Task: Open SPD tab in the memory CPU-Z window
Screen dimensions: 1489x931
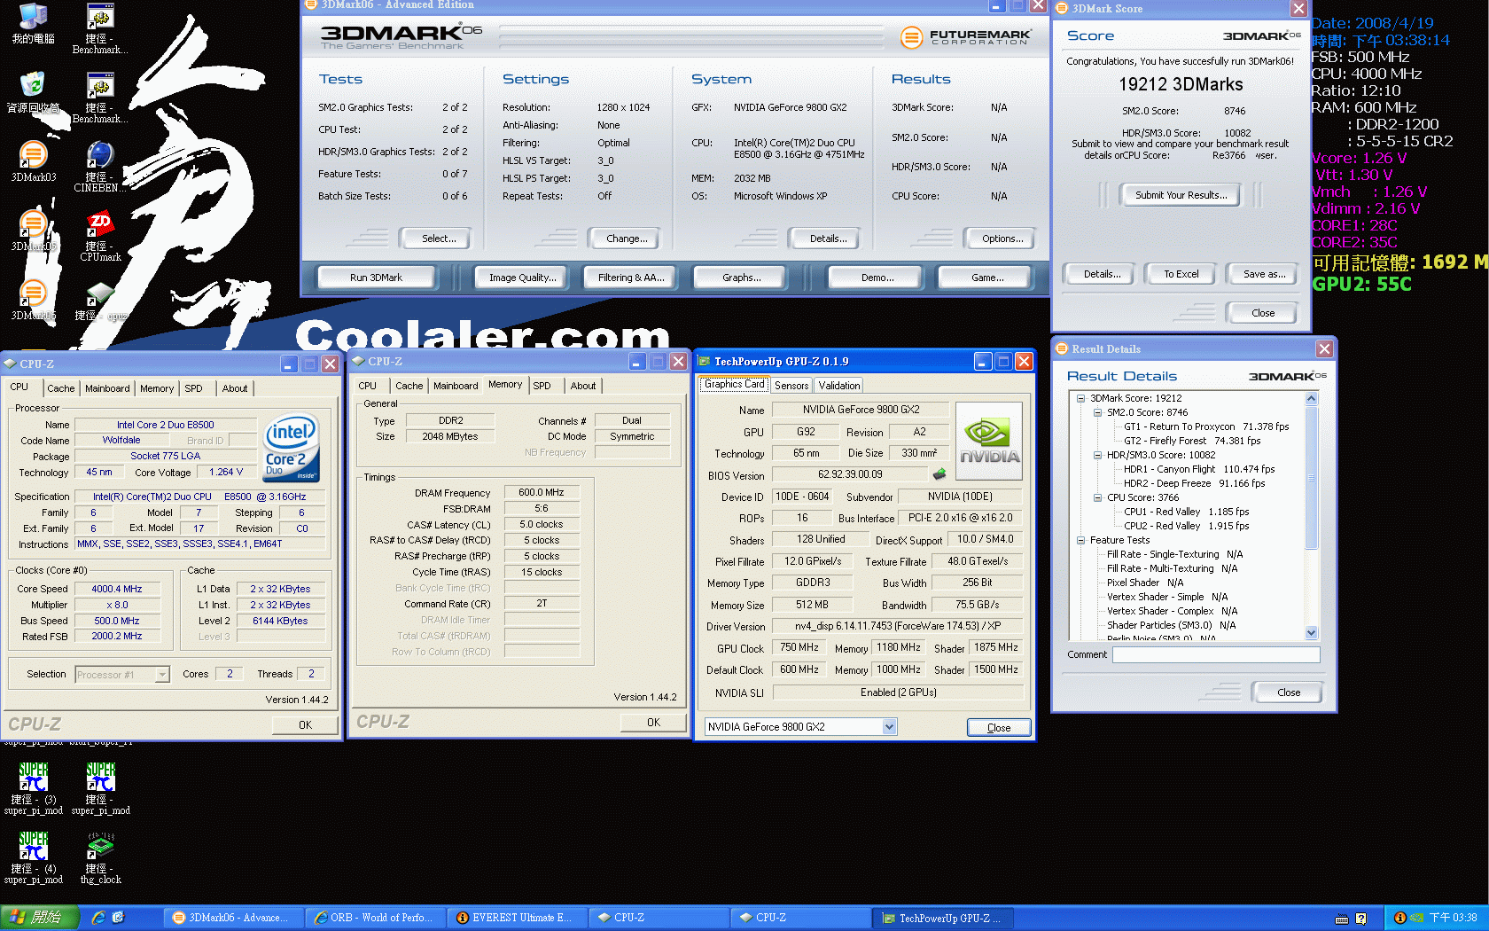Action: click(x=542, y=386)
